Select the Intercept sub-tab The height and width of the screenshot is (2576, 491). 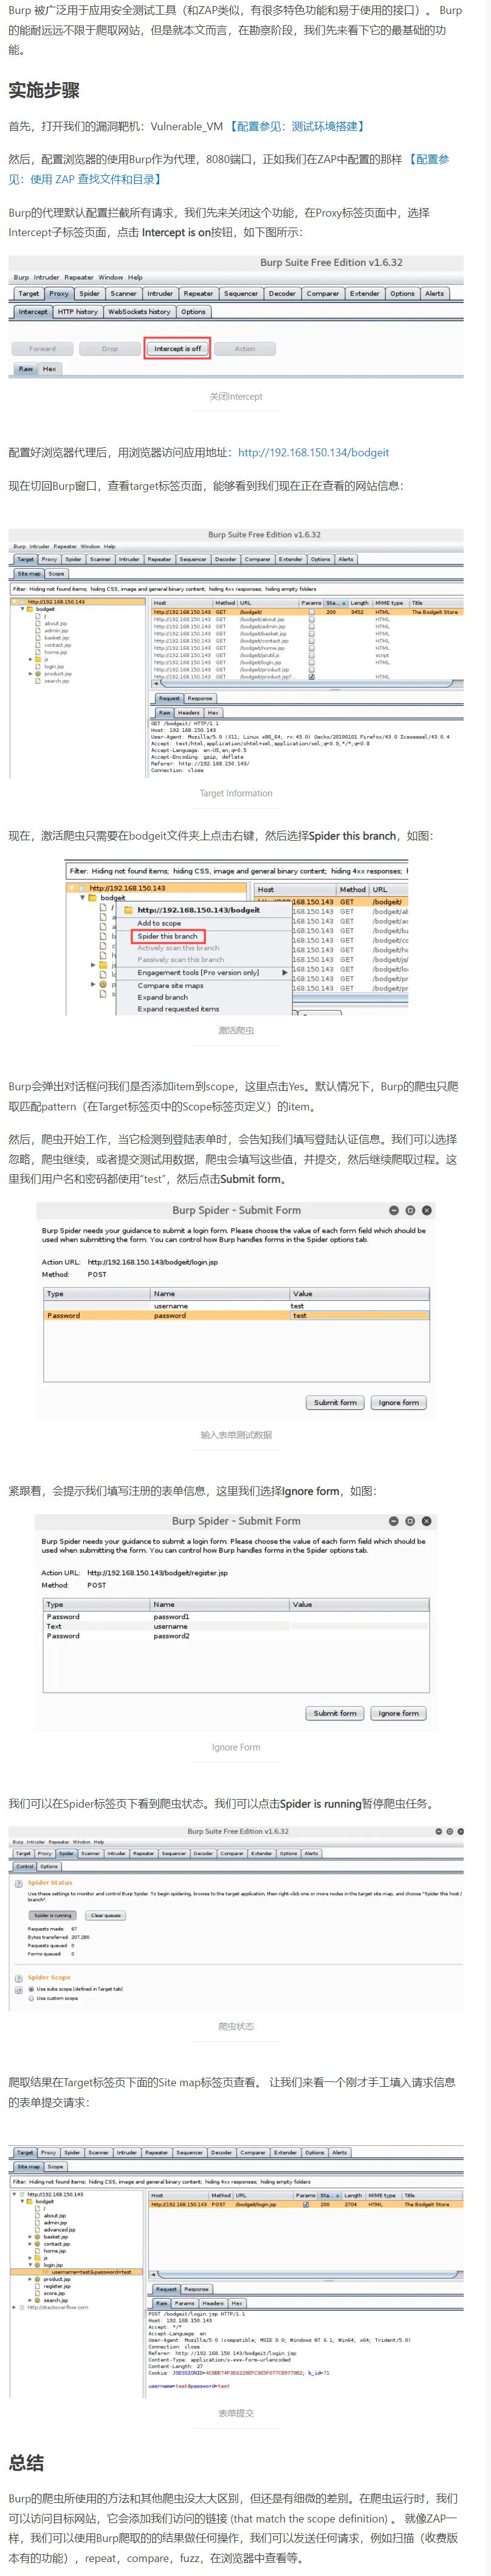click(33, 312)
